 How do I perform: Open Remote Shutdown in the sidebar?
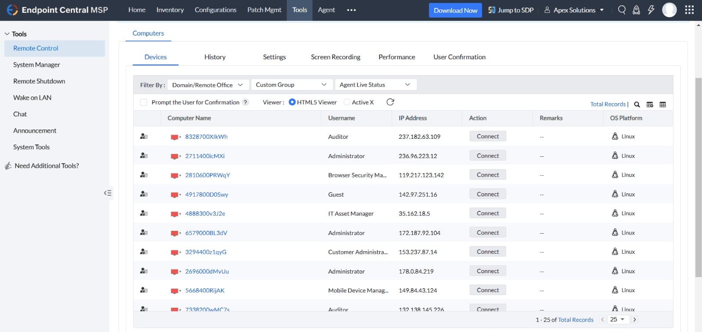tap(39, 81)
